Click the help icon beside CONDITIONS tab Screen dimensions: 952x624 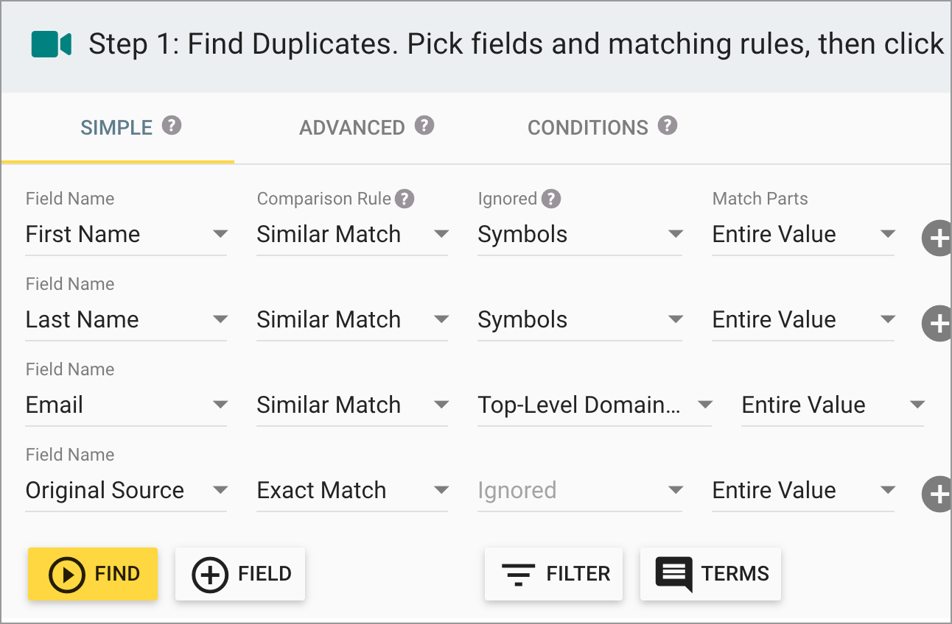[x=668, y=126]
